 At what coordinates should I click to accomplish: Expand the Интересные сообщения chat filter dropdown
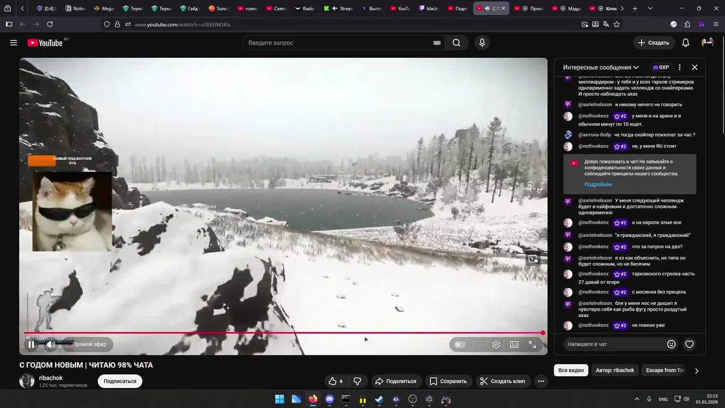[x=601, y=67]
